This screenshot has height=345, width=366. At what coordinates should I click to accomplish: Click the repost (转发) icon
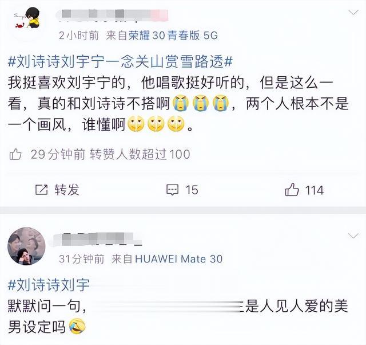pyautogui.click(x=41, y=190)
